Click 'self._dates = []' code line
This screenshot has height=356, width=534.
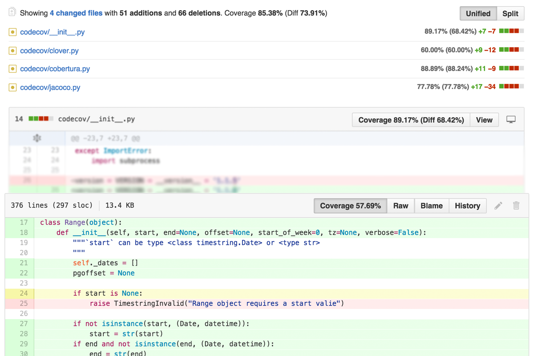pos(105,263)
